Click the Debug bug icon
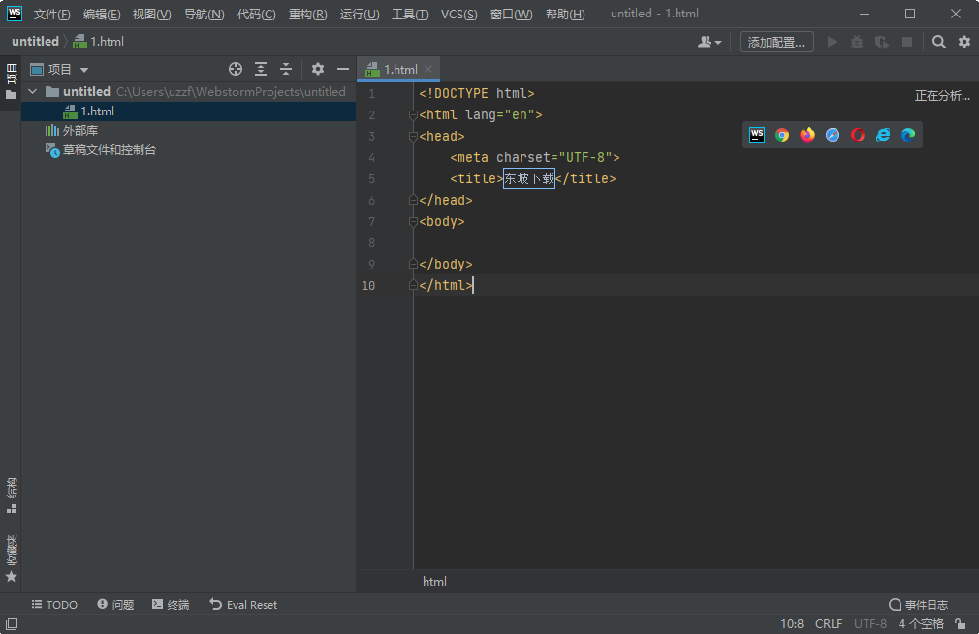 857,42
